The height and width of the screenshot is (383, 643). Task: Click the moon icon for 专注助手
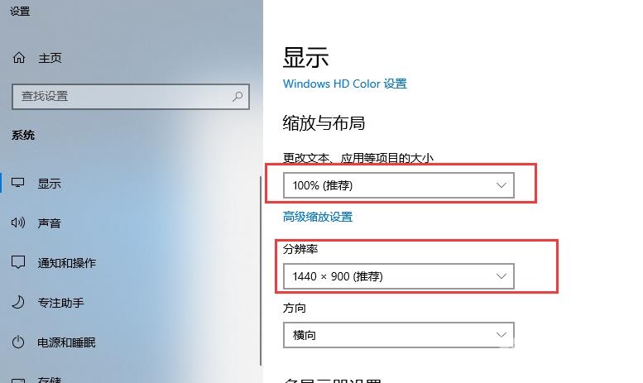18,302
